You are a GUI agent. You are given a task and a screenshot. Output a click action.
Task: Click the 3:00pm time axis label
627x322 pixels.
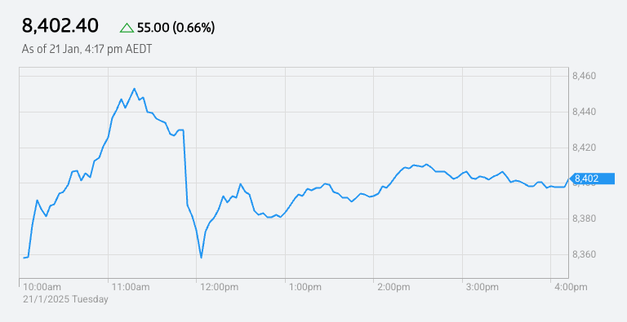483,287
